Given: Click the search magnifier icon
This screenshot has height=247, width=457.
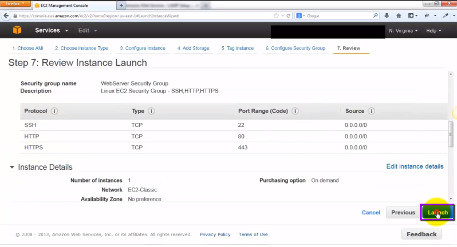Looking at the screenshot, I should (x=376, y=15).
